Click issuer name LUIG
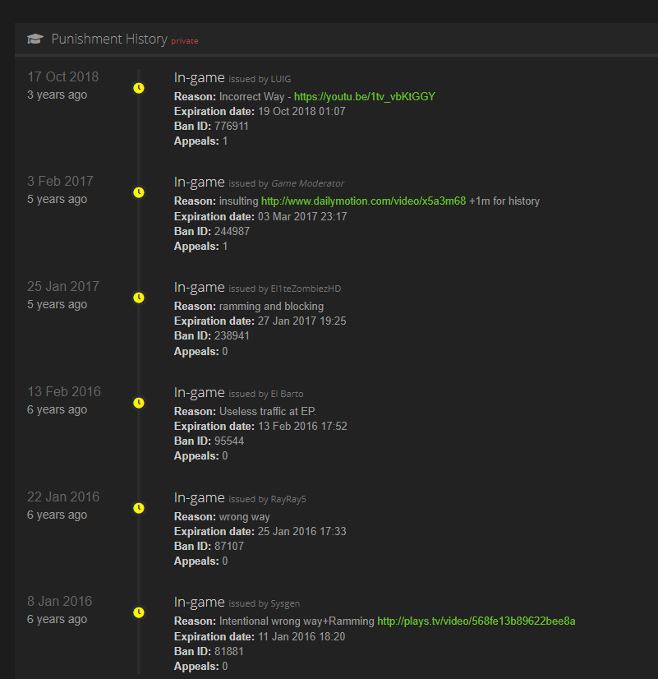 pyautogui.click(x=282, y=79)
